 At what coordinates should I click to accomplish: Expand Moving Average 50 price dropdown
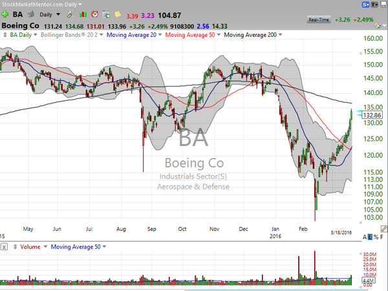pos(219,35)
